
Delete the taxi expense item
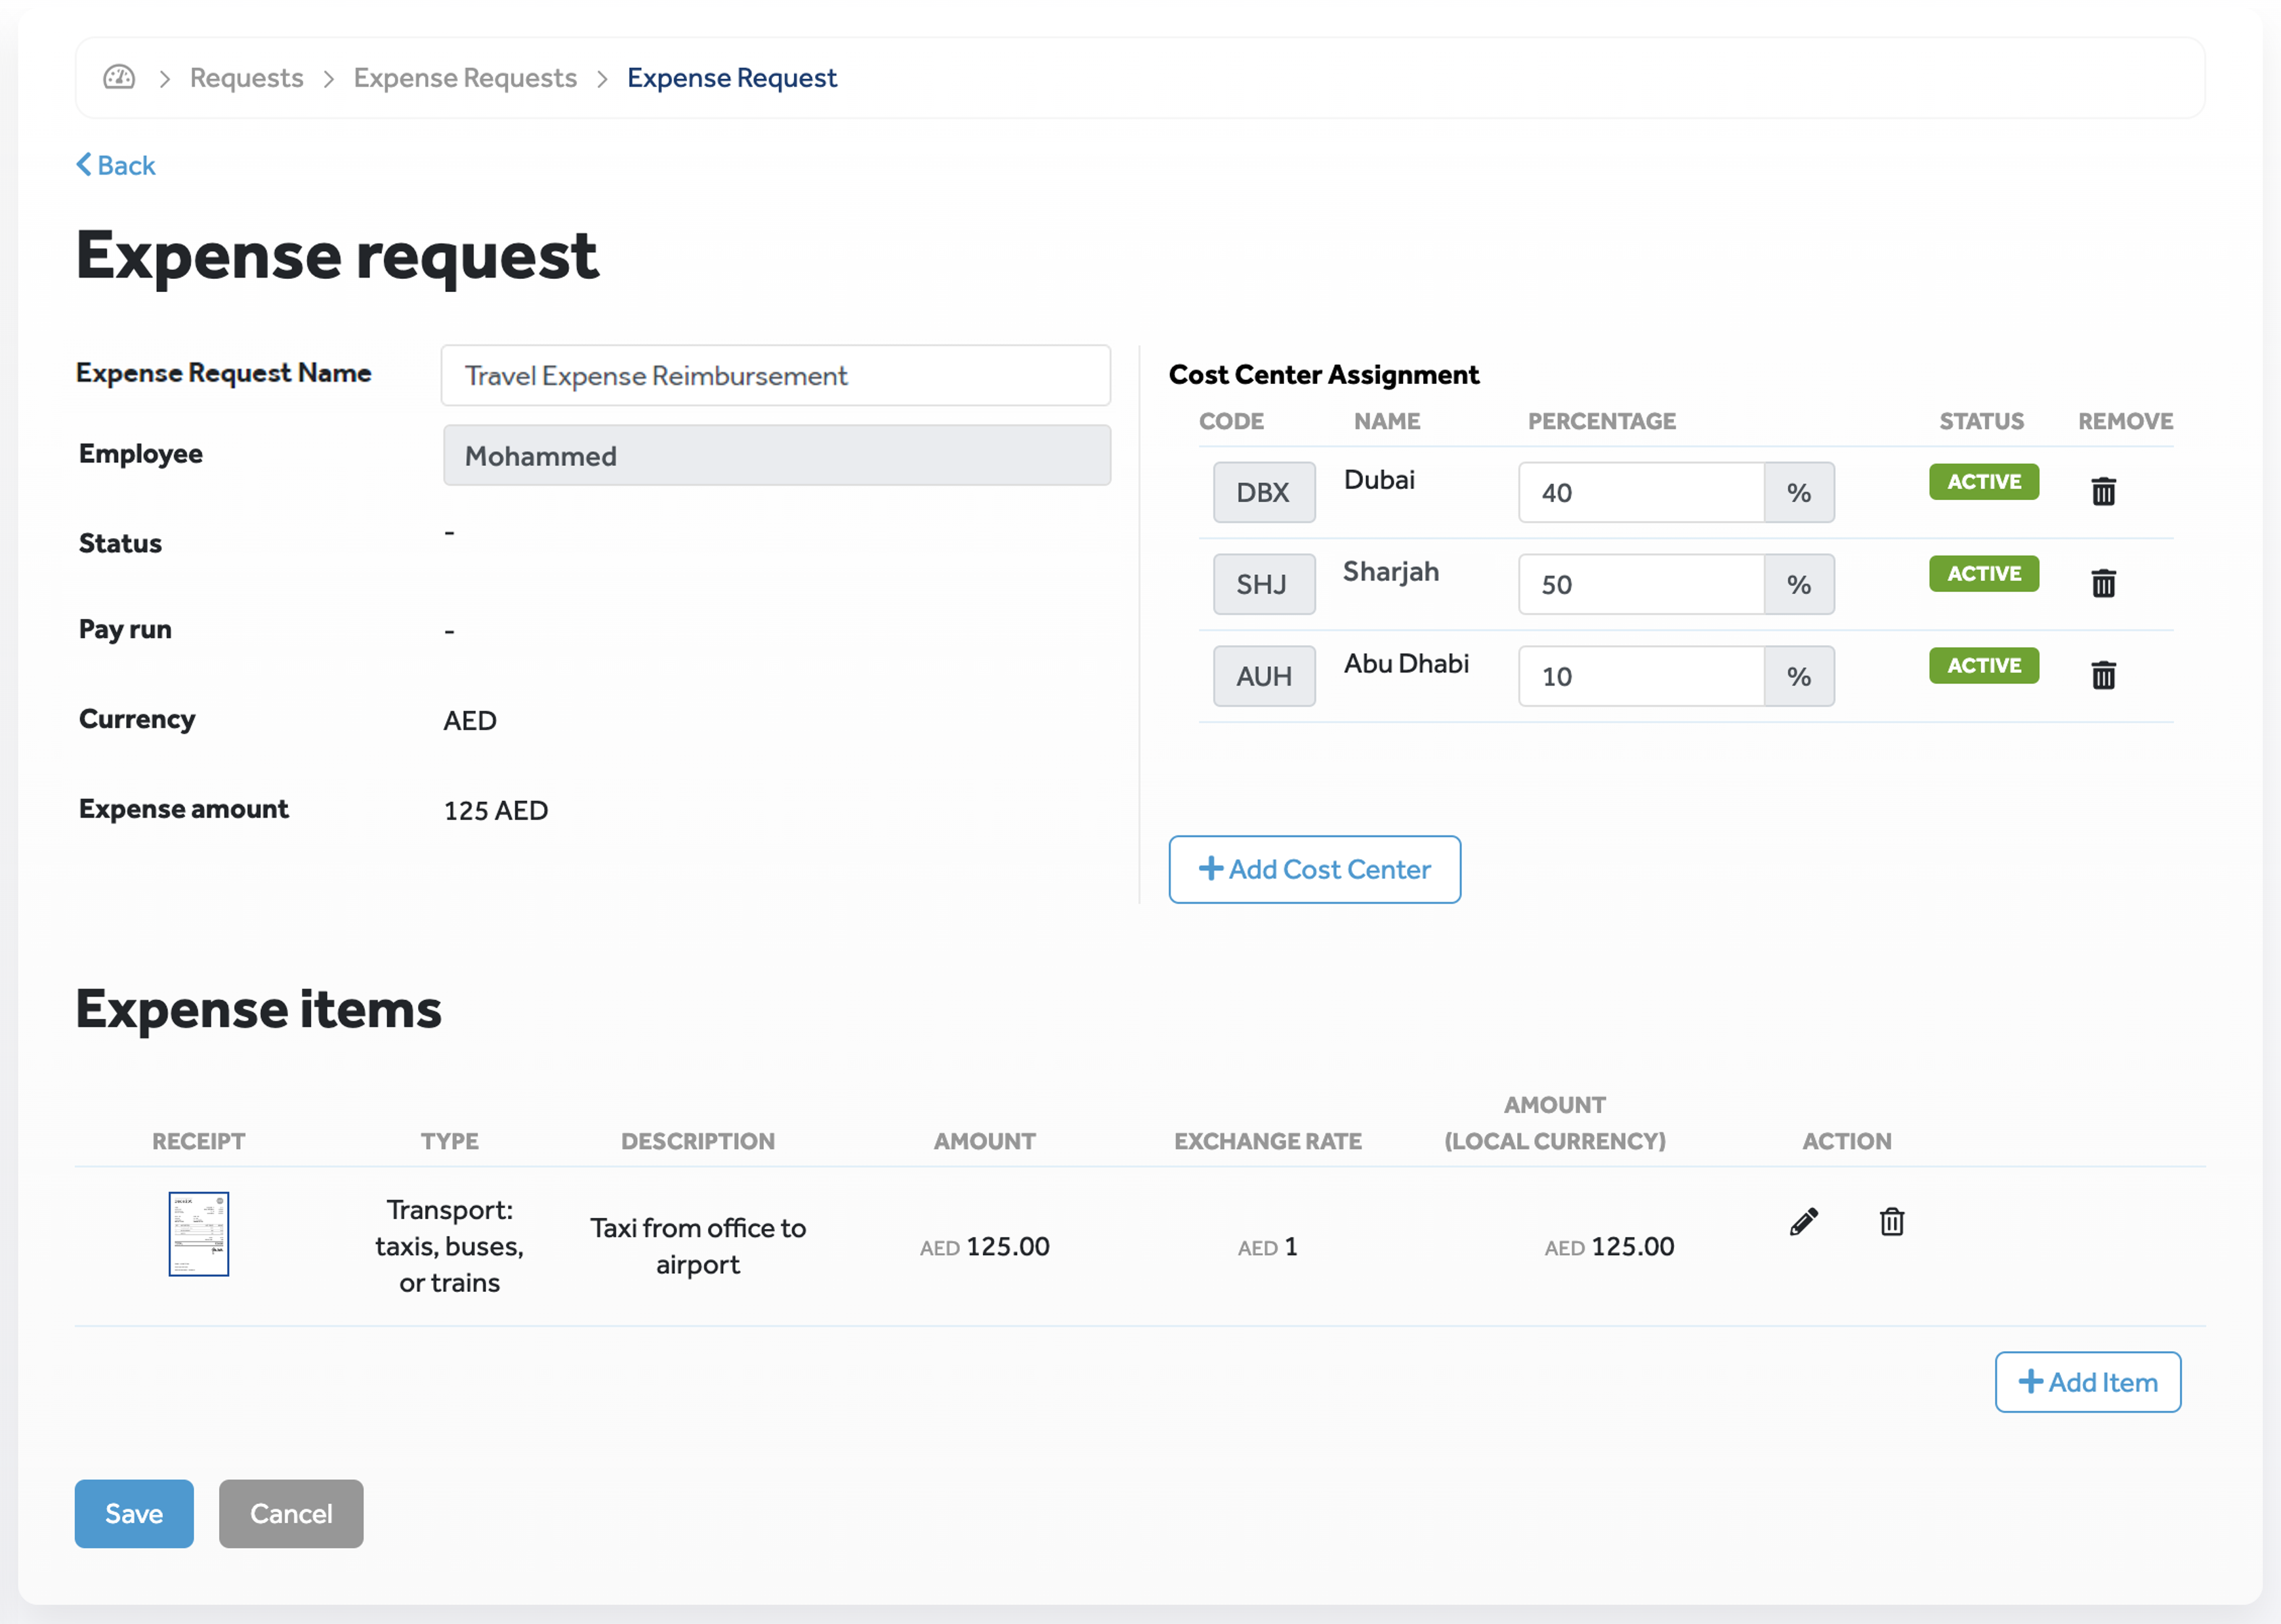[x=1890, y=1221]
